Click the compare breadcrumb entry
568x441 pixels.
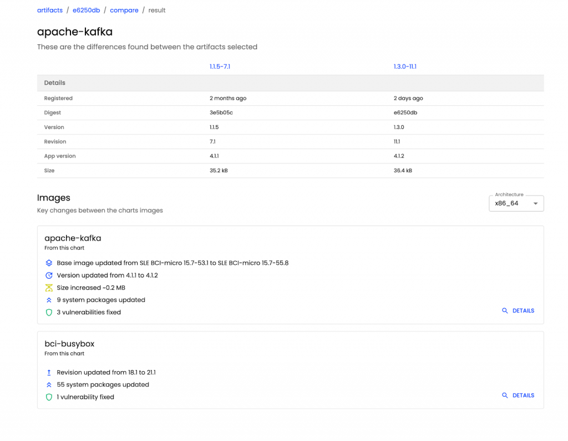pyautogui.click(x=124, y=9)
